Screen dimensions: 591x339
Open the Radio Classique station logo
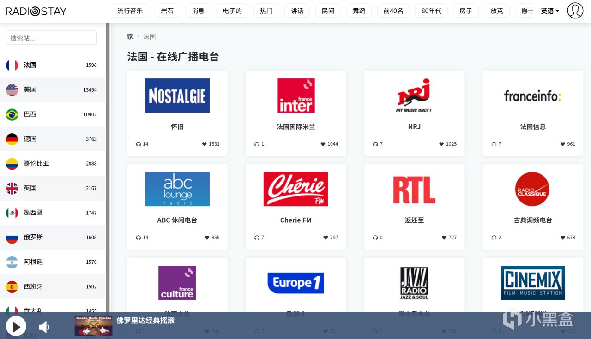(x=533, y=189)
